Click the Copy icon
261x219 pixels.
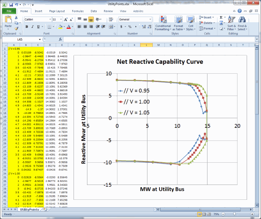tap(17, 23)
